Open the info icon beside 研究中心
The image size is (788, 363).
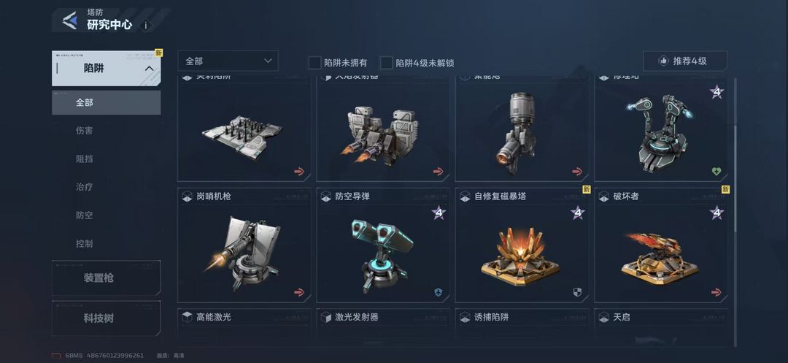pos(145,25)
